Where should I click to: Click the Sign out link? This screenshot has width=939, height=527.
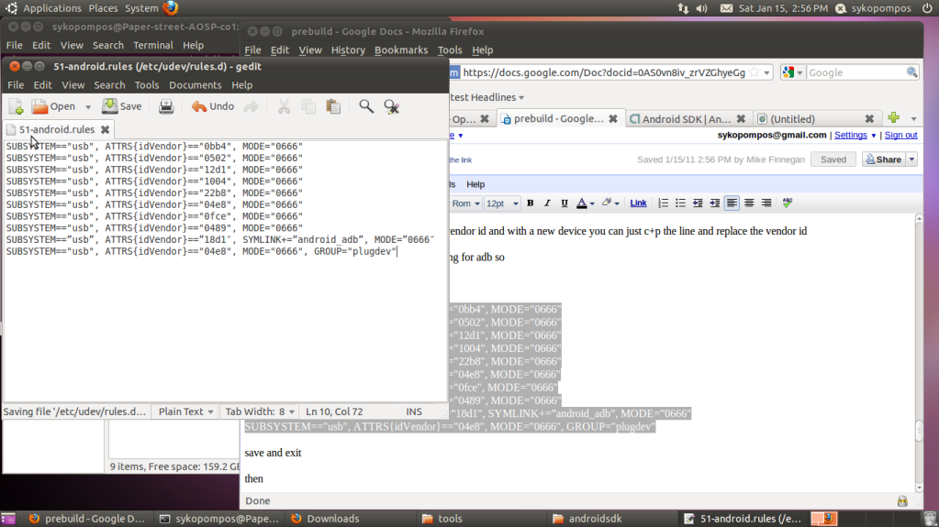(900, 136)
